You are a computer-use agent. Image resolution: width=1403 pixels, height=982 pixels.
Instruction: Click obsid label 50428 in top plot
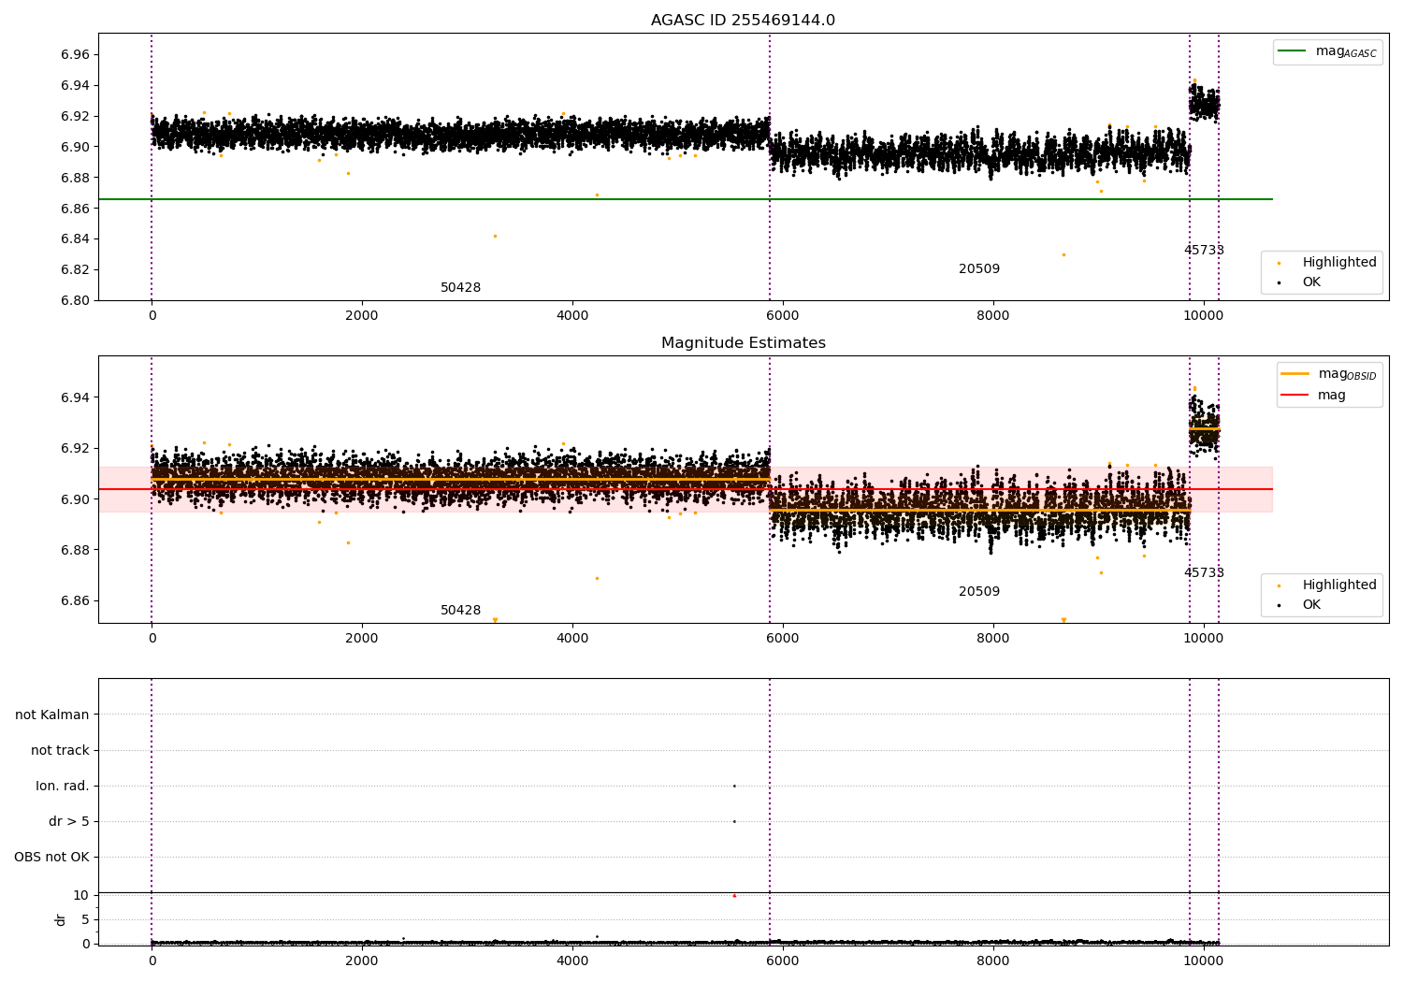tap(460, 288)
